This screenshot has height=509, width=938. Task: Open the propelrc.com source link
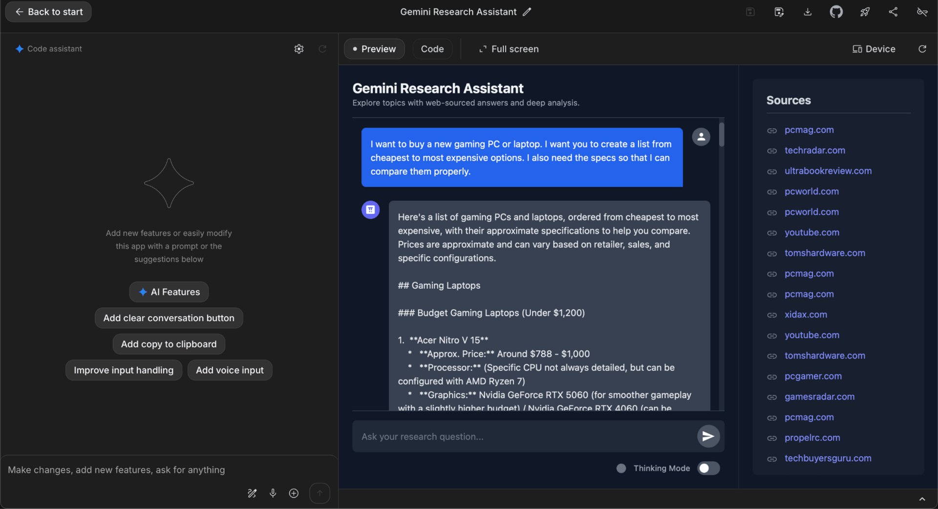point(812,438)
